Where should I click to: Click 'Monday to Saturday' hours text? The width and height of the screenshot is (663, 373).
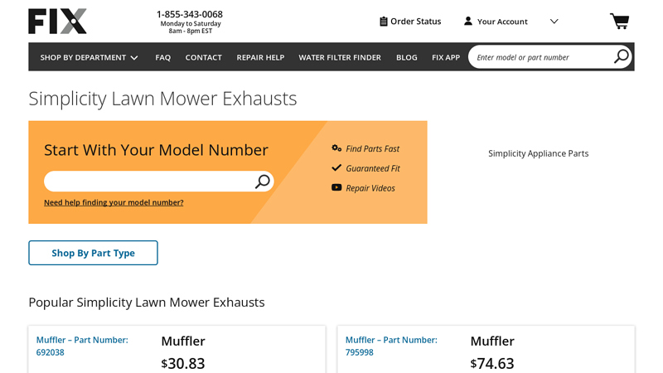(191, 24)
